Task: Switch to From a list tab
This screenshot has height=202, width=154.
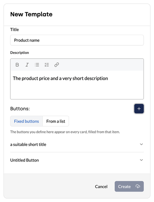Action: coord(55,121)
